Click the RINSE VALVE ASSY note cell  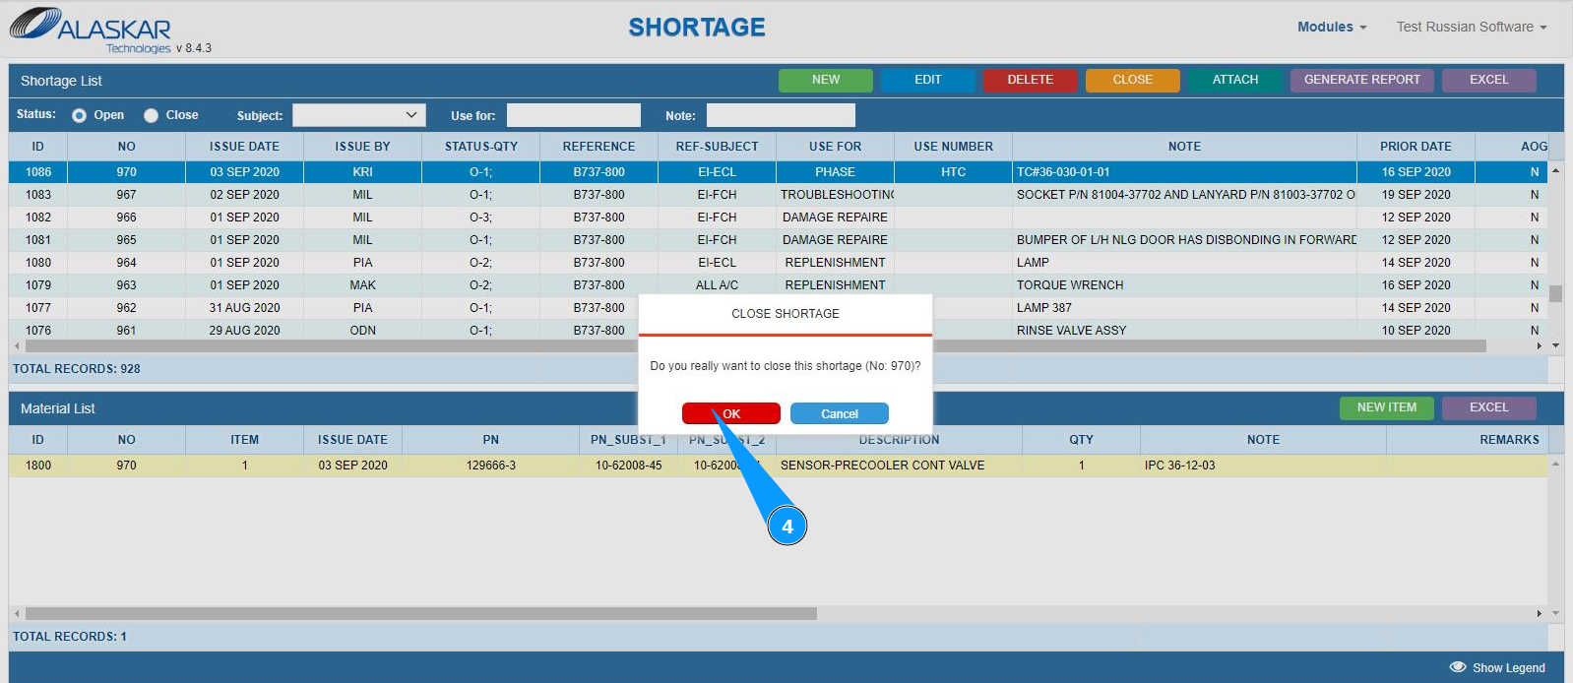(x=1184, y=330)
